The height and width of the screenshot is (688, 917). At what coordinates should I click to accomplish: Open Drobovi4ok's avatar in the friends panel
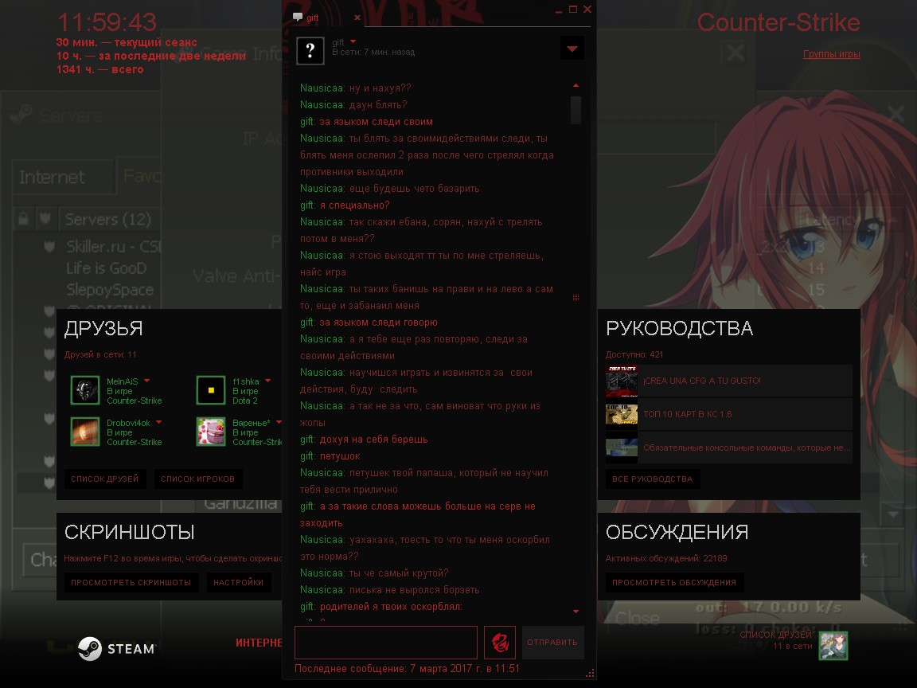pos(85,432)
